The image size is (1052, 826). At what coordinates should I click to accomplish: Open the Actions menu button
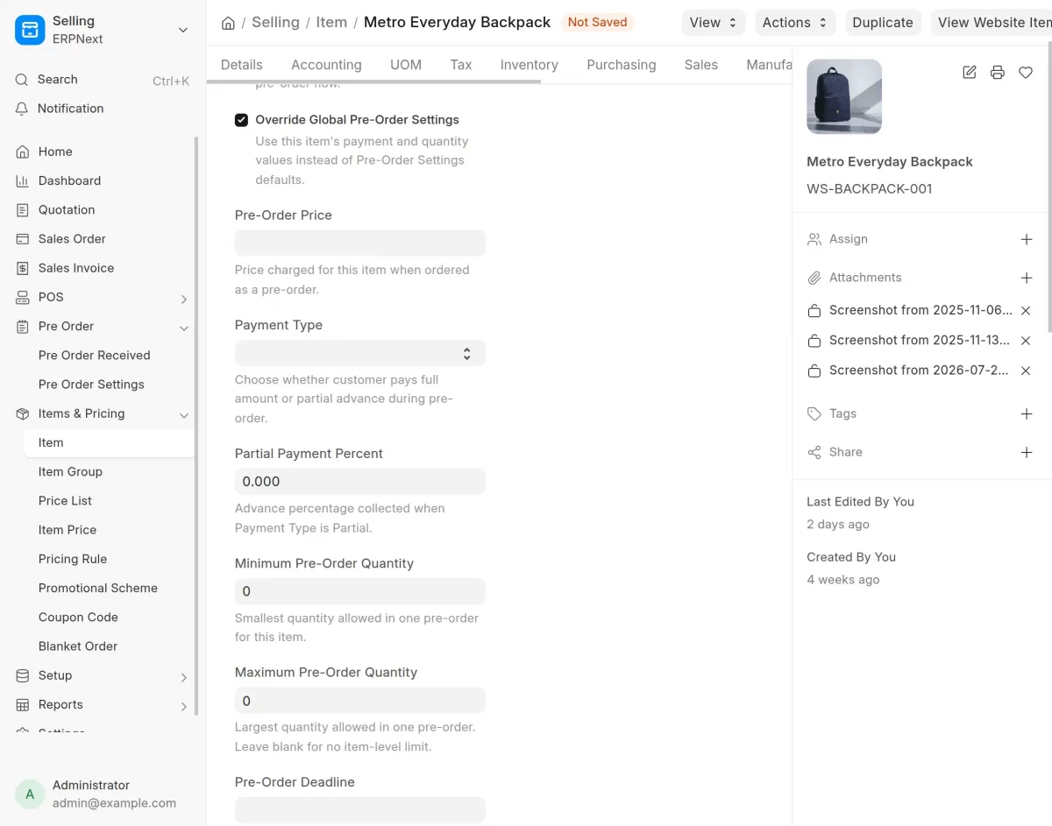(795, 23)
